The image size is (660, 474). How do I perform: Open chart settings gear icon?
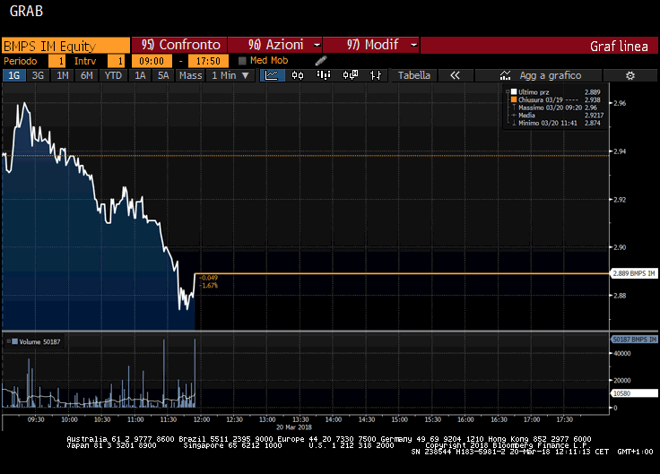pyautogui.click(x=630, y=75)
